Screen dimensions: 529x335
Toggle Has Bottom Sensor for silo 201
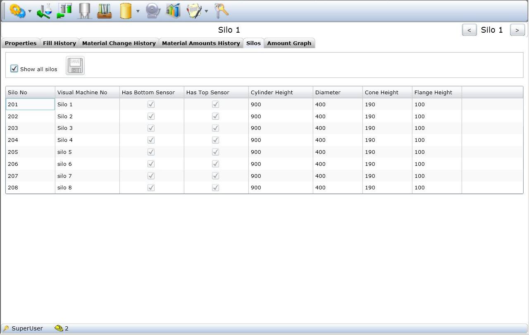pyautogui.click(x=151, y=104)
